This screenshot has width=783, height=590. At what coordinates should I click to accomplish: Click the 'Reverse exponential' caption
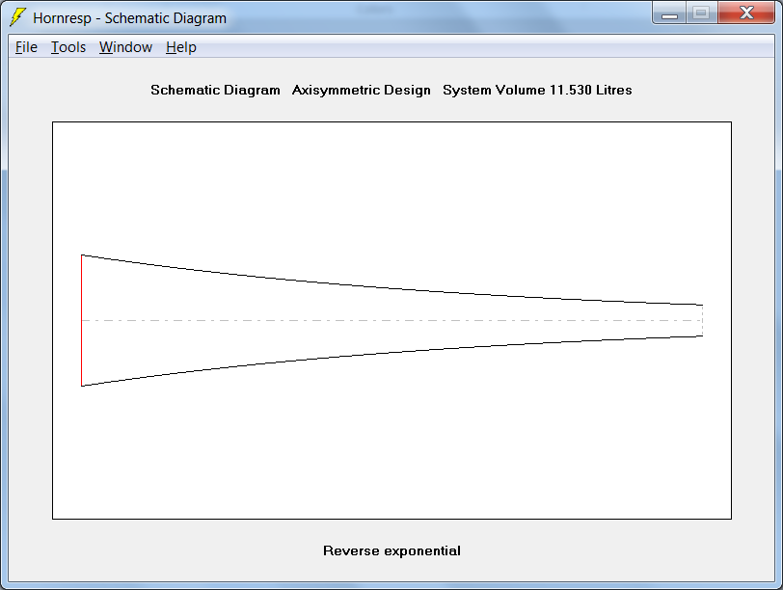(392, 550)
